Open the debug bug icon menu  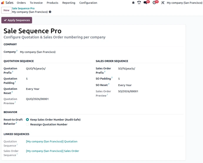[133, 3]
